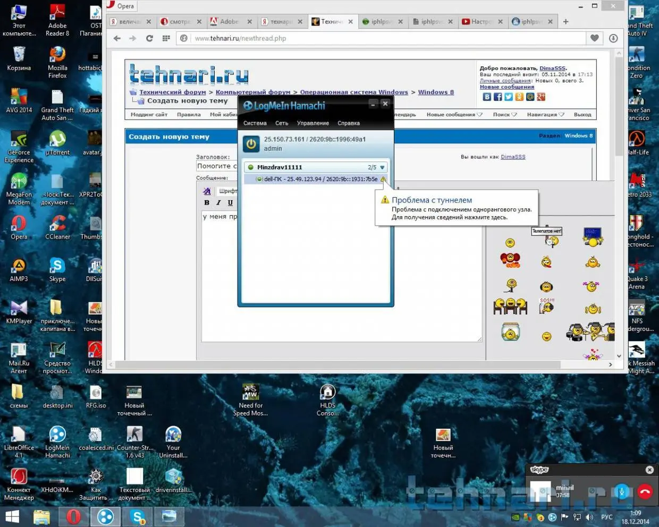Open DimaSSS profile link in welcome box
The image size is (659, 527).
(552, 68)
